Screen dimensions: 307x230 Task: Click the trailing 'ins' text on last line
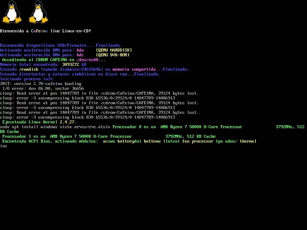click(x=4, y=146)
